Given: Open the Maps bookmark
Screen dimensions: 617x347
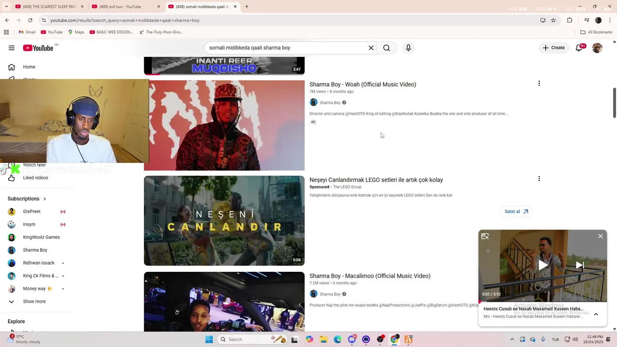Looking at the screenshot, I should pos(76,32).
